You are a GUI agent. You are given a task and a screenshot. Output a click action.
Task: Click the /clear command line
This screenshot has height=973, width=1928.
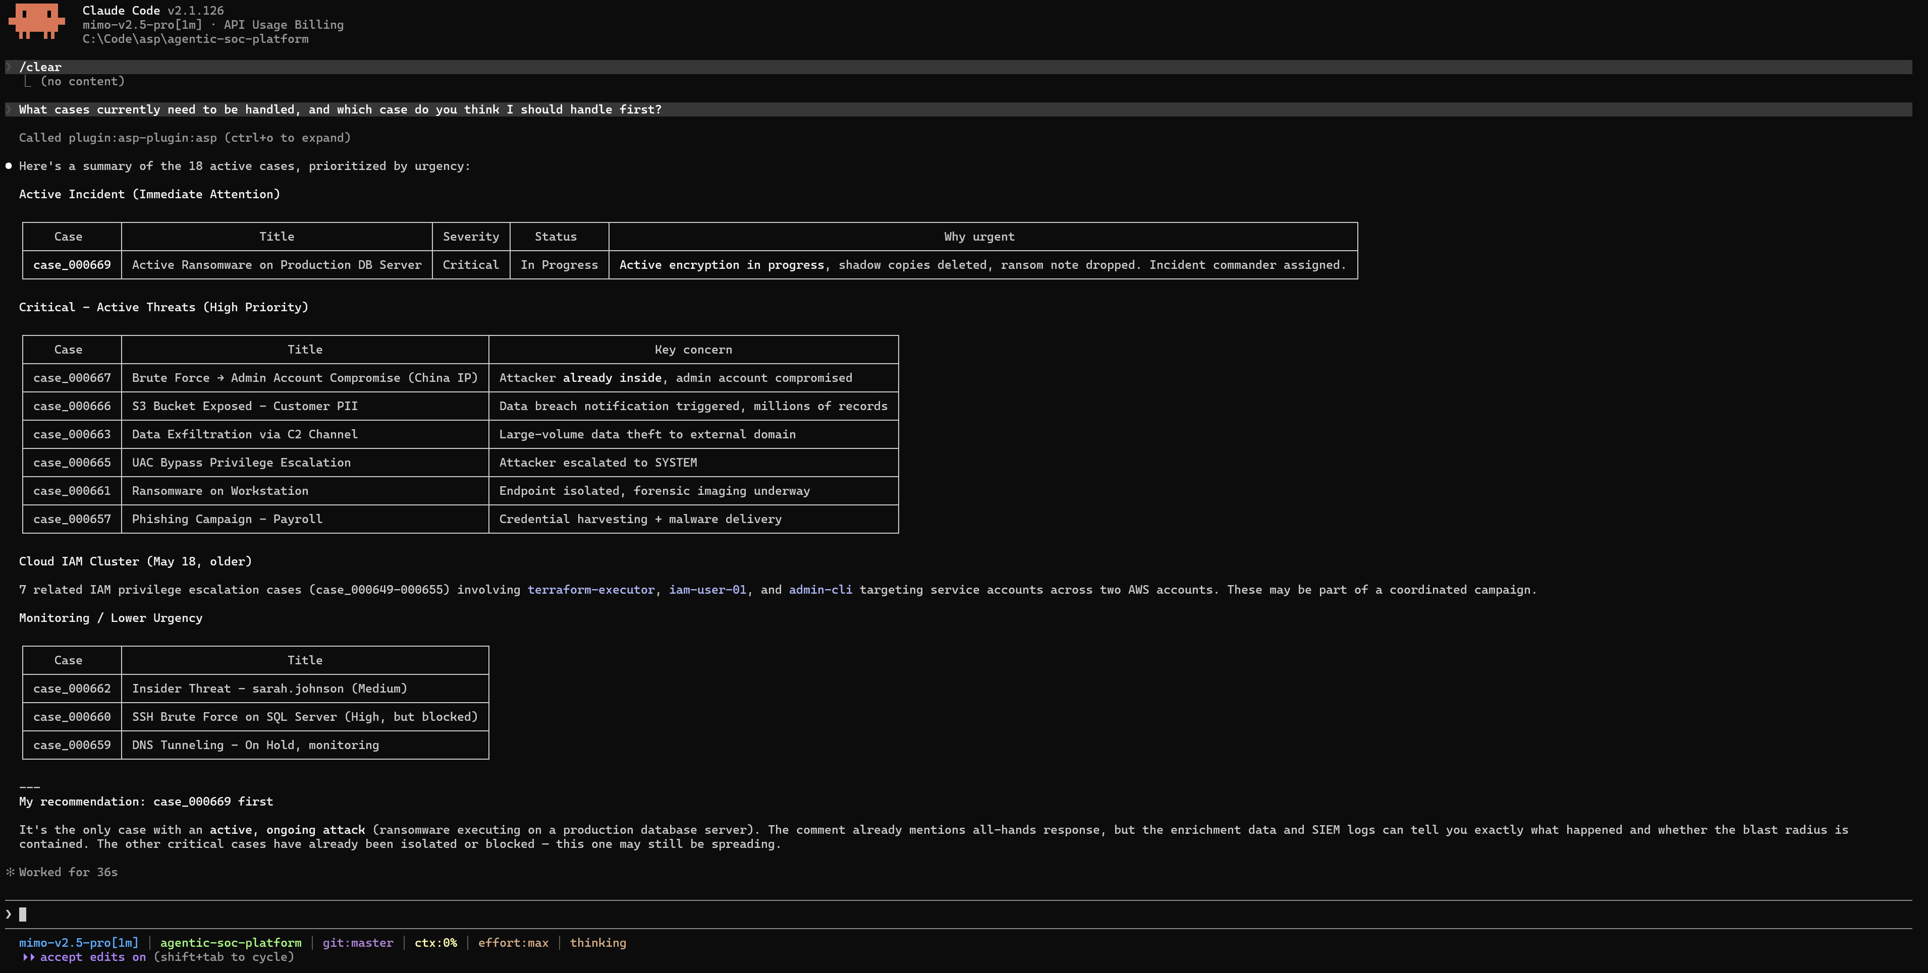coord(958,68)
